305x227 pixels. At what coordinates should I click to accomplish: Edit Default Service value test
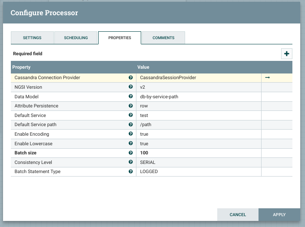pyautogui.click(x=199, y=115)
